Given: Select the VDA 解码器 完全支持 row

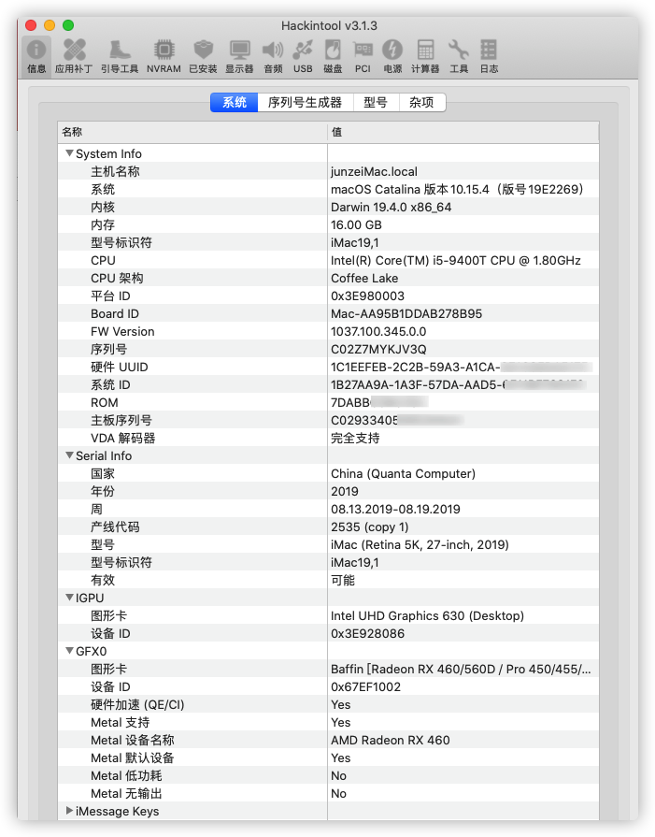Looking at the screenshot, I should [328, 438].
